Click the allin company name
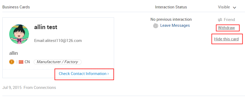 (x=14, y=53)
